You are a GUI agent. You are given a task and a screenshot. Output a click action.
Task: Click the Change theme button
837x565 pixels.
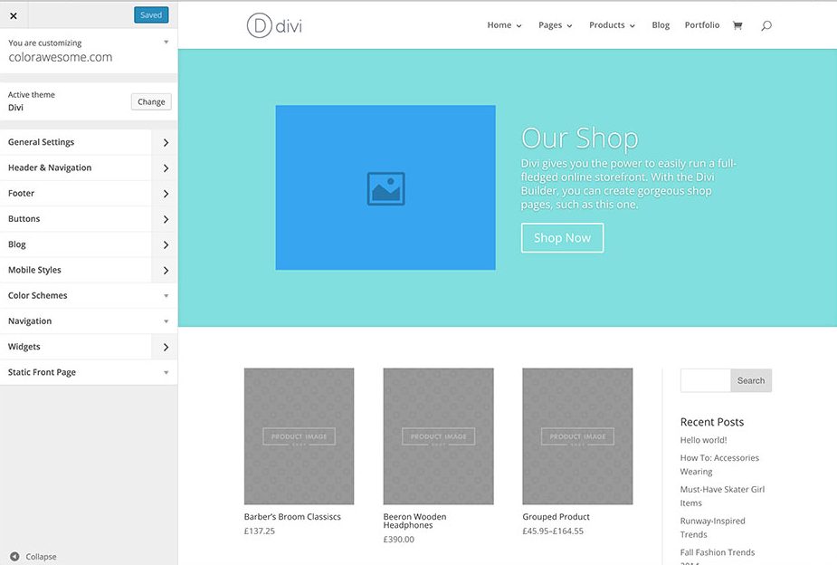pyautogui.click(x=151, y=101)
